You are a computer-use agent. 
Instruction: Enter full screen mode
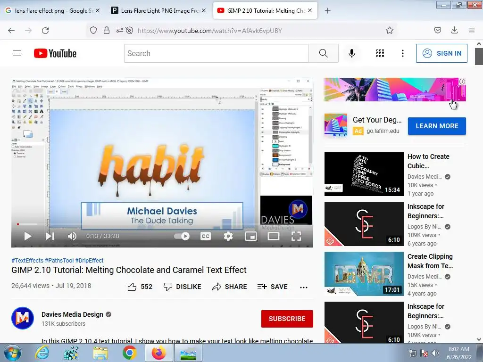(296, 236)
